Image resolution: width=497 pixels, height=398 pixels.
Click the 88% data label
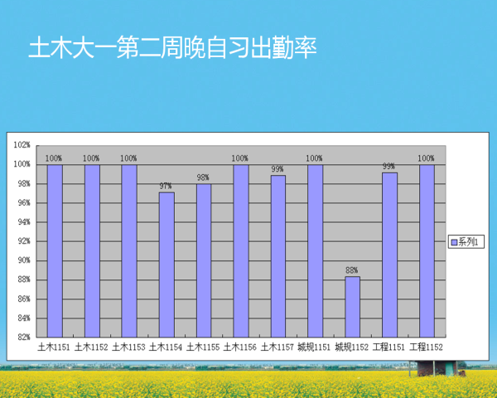point(352,270)
